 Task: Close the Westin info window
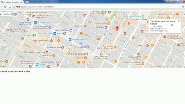(x=179, y=21)
